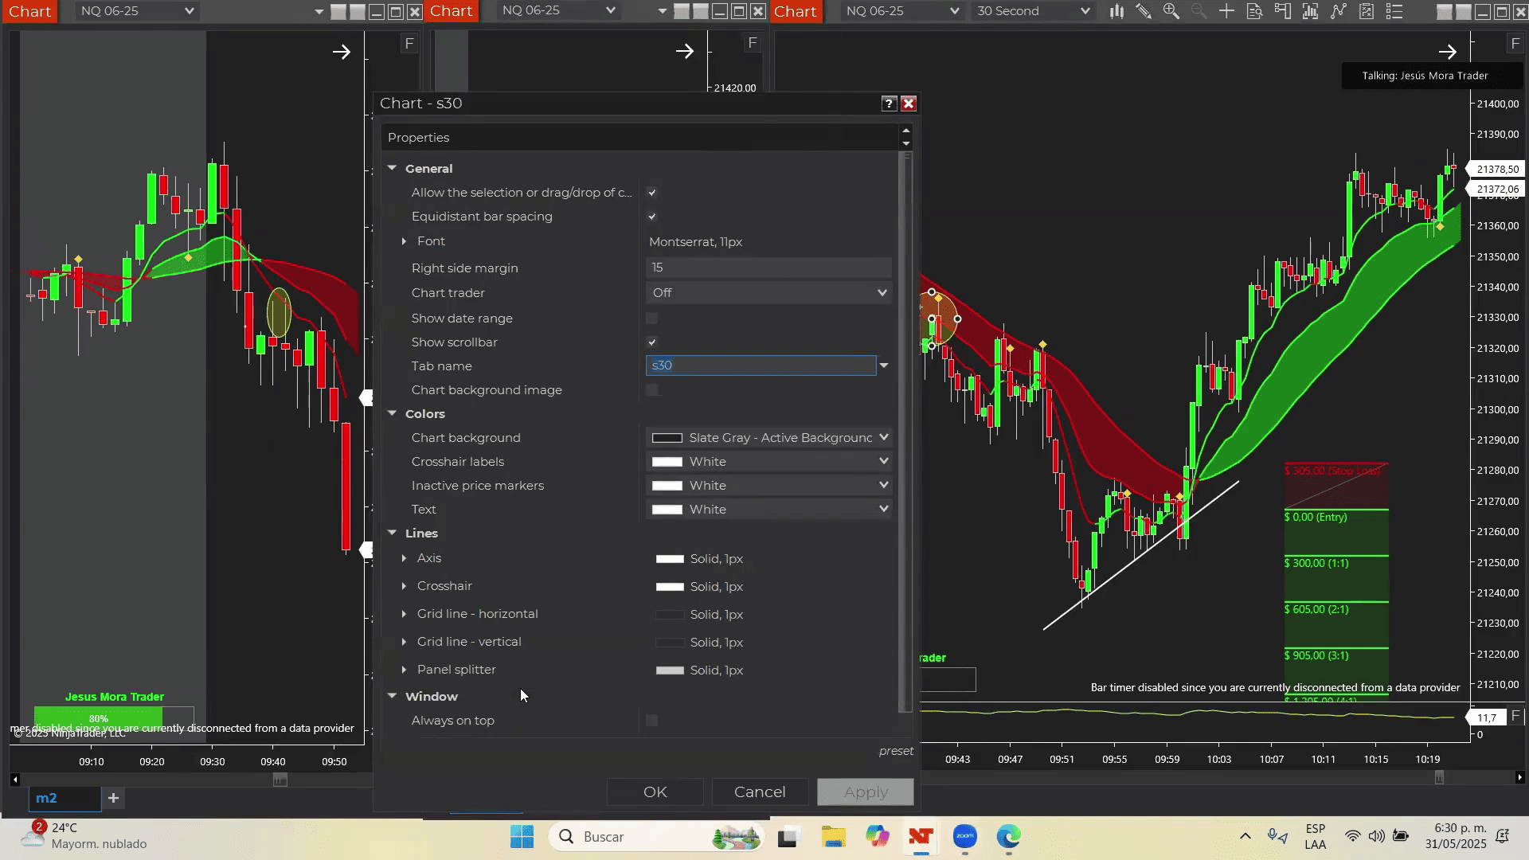Add a new tab with plus icon
The height and width of the screenshot is (860, 1529).
[113, 798]
